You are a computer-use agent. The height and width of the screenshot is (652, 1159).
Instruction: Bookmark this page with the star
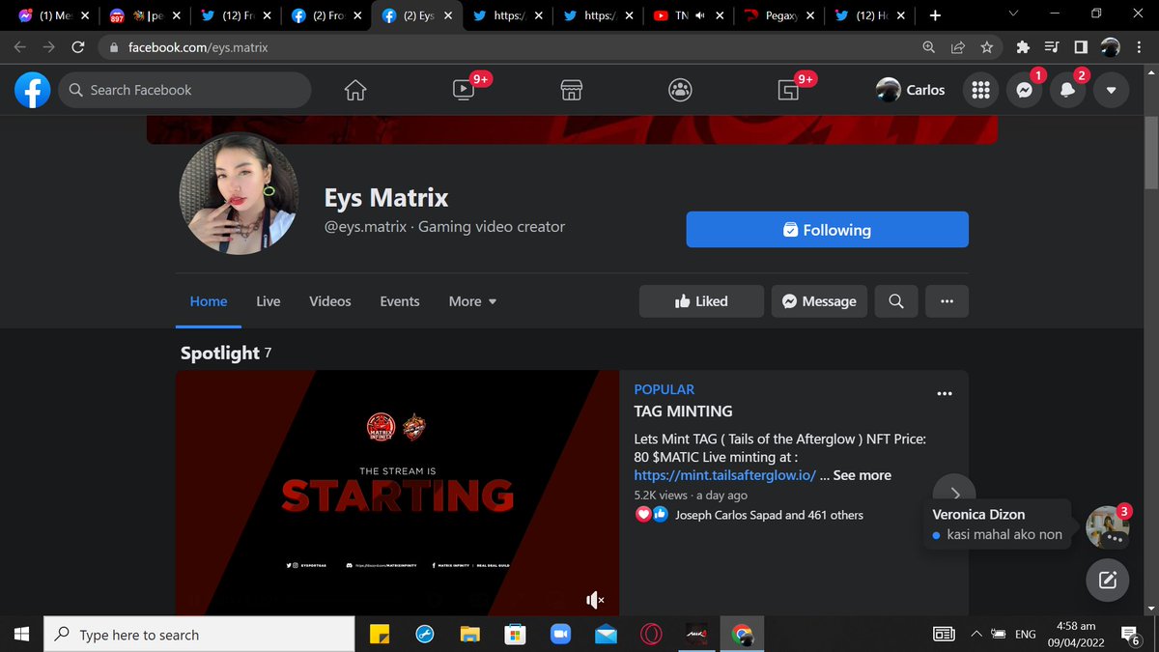[986, 46]
